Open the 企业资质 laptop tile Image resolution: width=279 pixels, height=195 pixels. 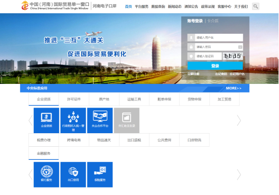click(x=46, y=121)
